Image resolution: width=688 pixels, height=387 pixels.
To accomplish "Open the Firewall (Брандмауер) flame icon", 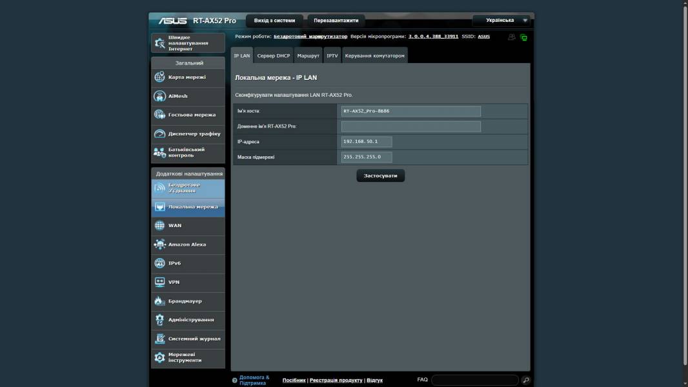I will point(159,301).
